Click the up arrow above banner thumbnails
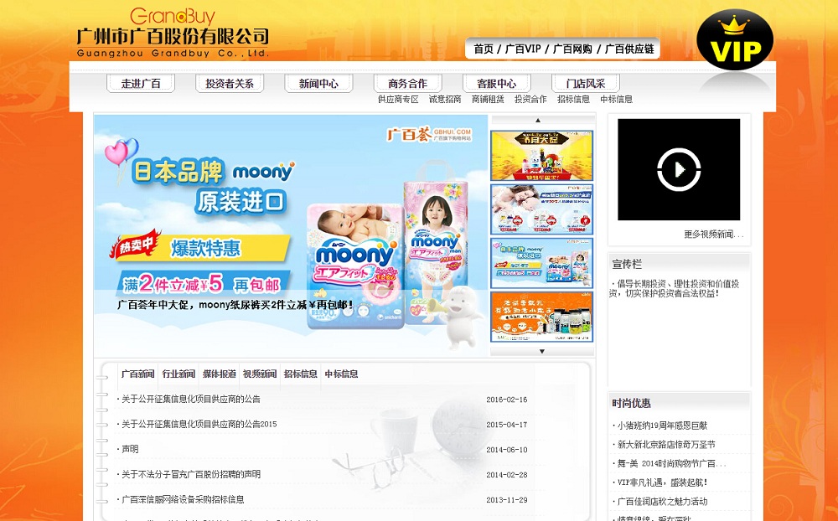The height and width of the screenshot is (521, 838). (538, 121)
